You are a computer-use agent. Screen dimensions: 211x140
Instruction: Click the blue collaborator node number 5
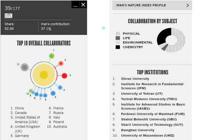coord(53,93)
